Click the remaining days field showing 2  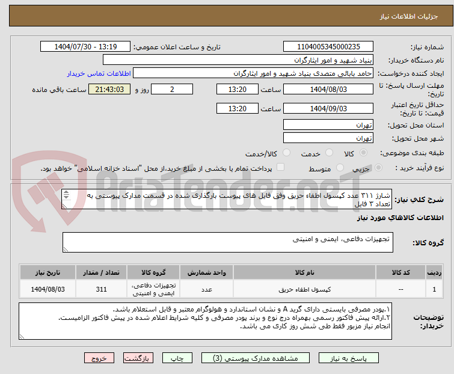tap(172, 89)
